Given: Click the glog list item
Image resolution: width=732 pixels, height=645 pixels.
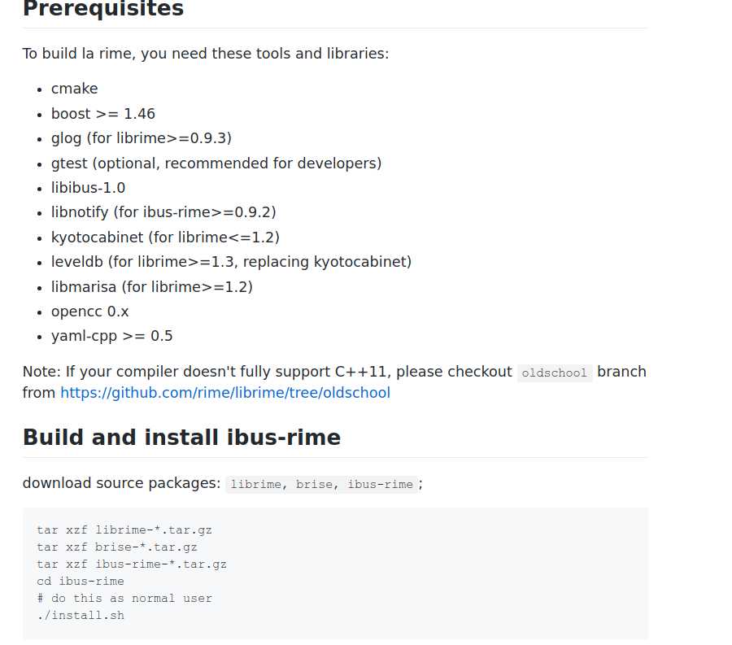Looking at the screenshot, I should pyautogui.click(x=142, y=138).
